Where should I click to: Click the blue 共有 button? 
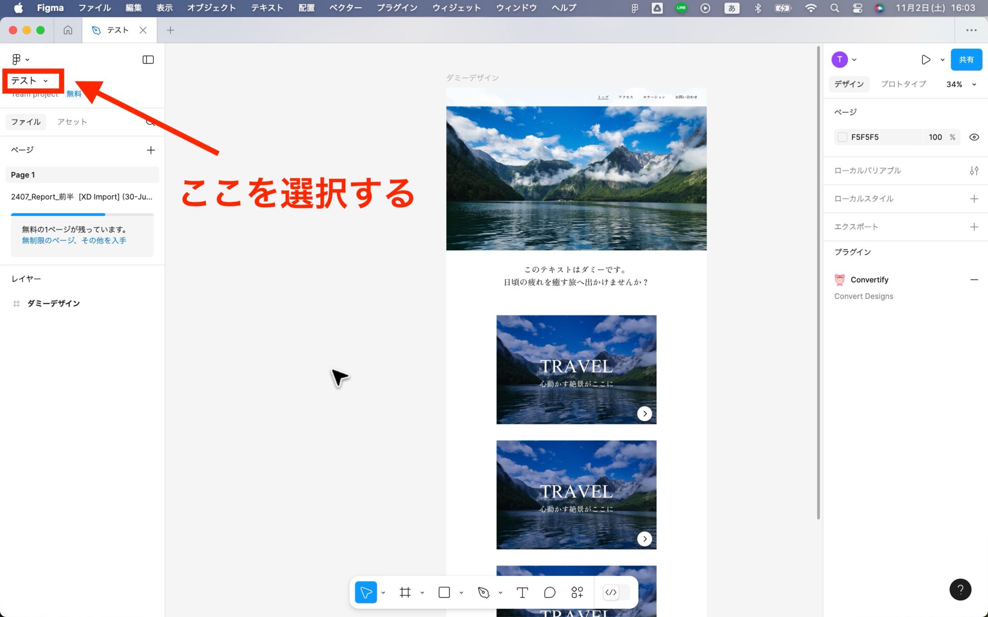pos(966,60)
